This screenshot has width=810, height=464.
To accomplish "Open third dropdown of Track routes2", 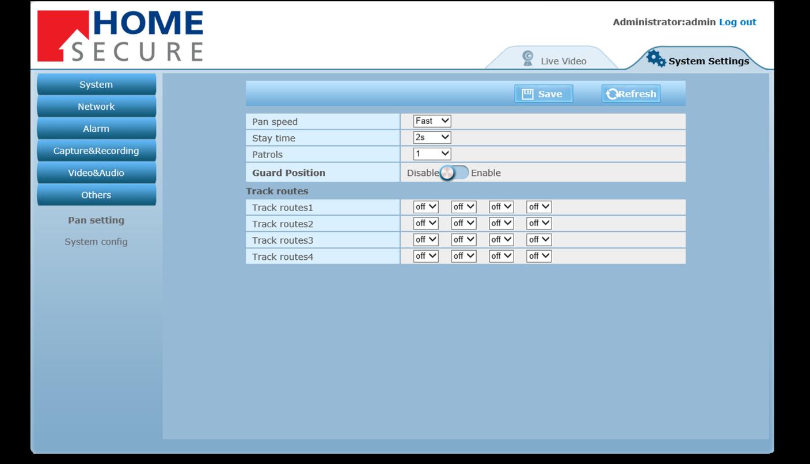I will pos(501,223).
